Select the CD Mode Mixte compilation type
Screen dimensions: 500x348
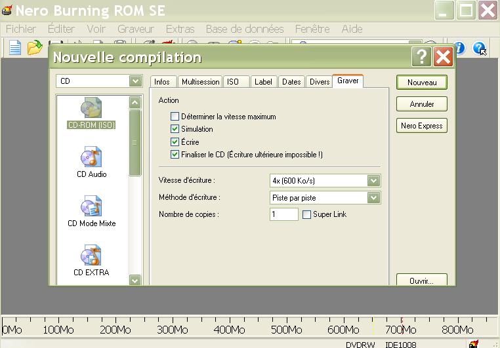(91, 211)
